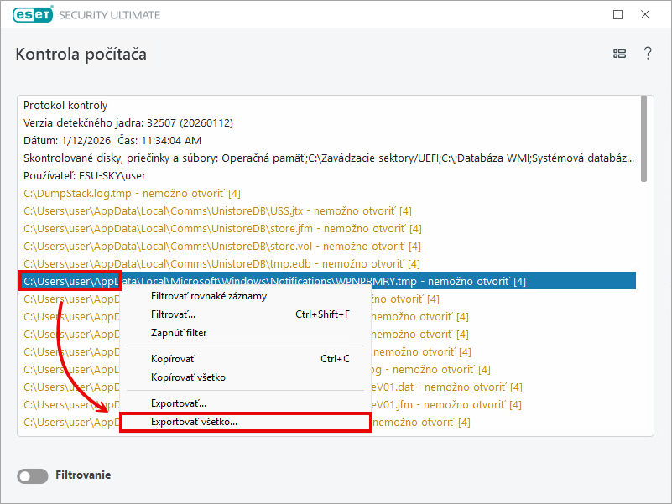This screenshot has width=672, height=504.
Task: Toggle the Filtrovanie switch
Action: (x=33, y=475)
